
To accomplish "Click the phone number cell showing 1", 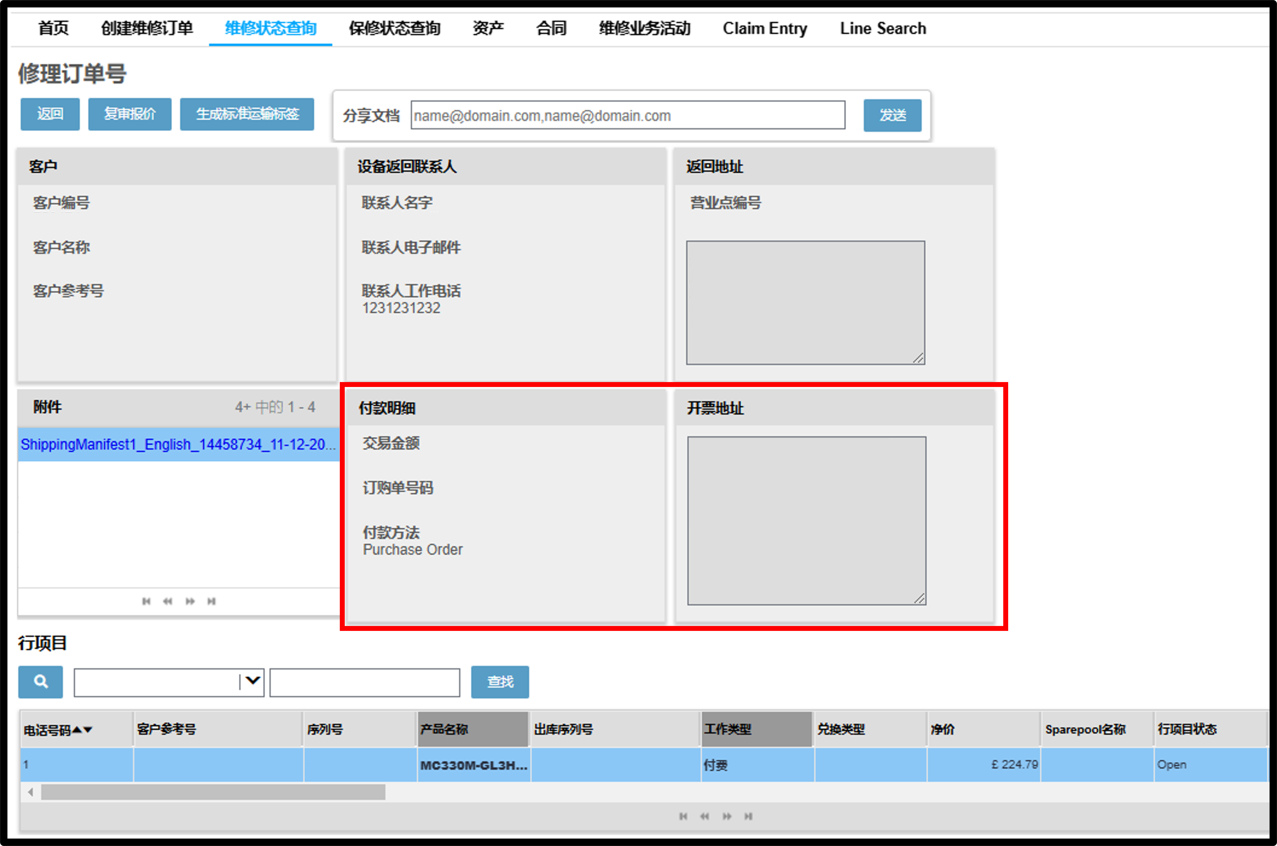I will tap(77, 765).
